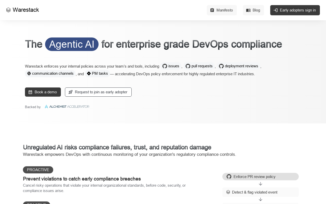
Task: Request to join as early adopter
Action: click(x=98, y=92)
